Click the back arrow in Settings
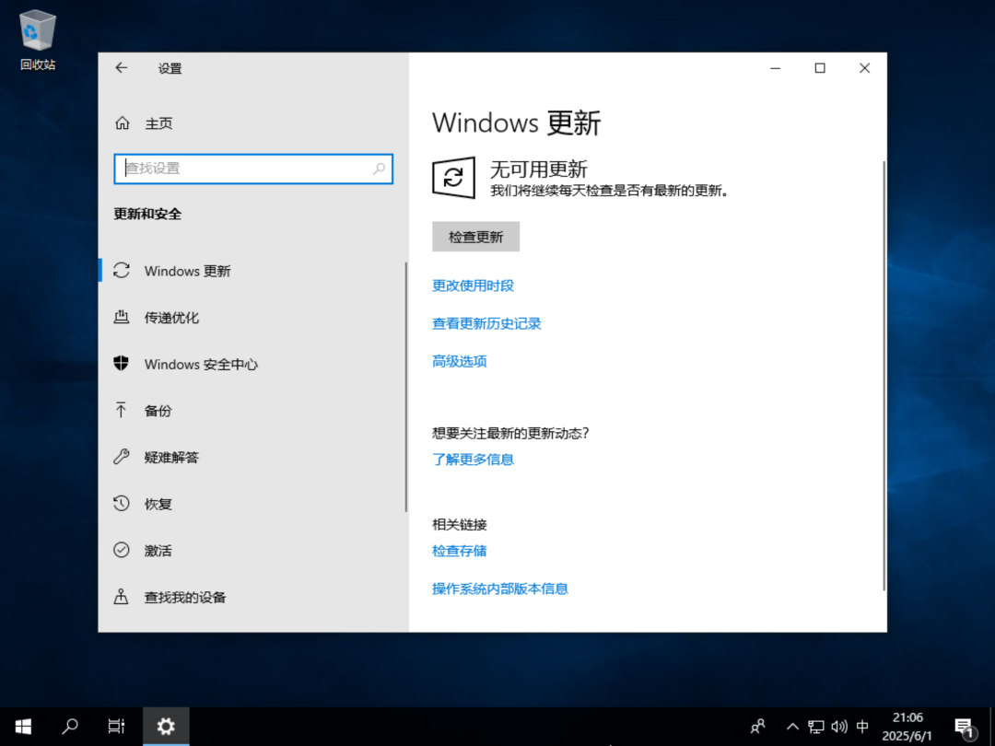995x746 pixels. pos(122,68)
